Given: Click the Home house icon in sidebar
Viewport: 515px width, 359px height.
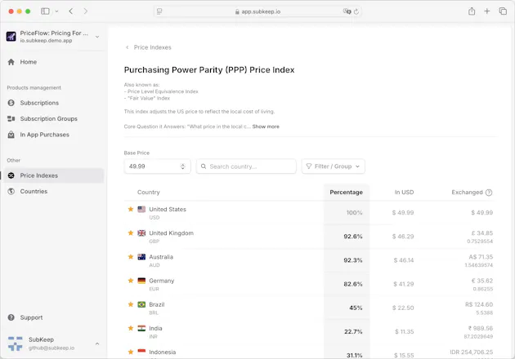Looking at the screenshot, I should pyautogui.click(x=11, y=62).
